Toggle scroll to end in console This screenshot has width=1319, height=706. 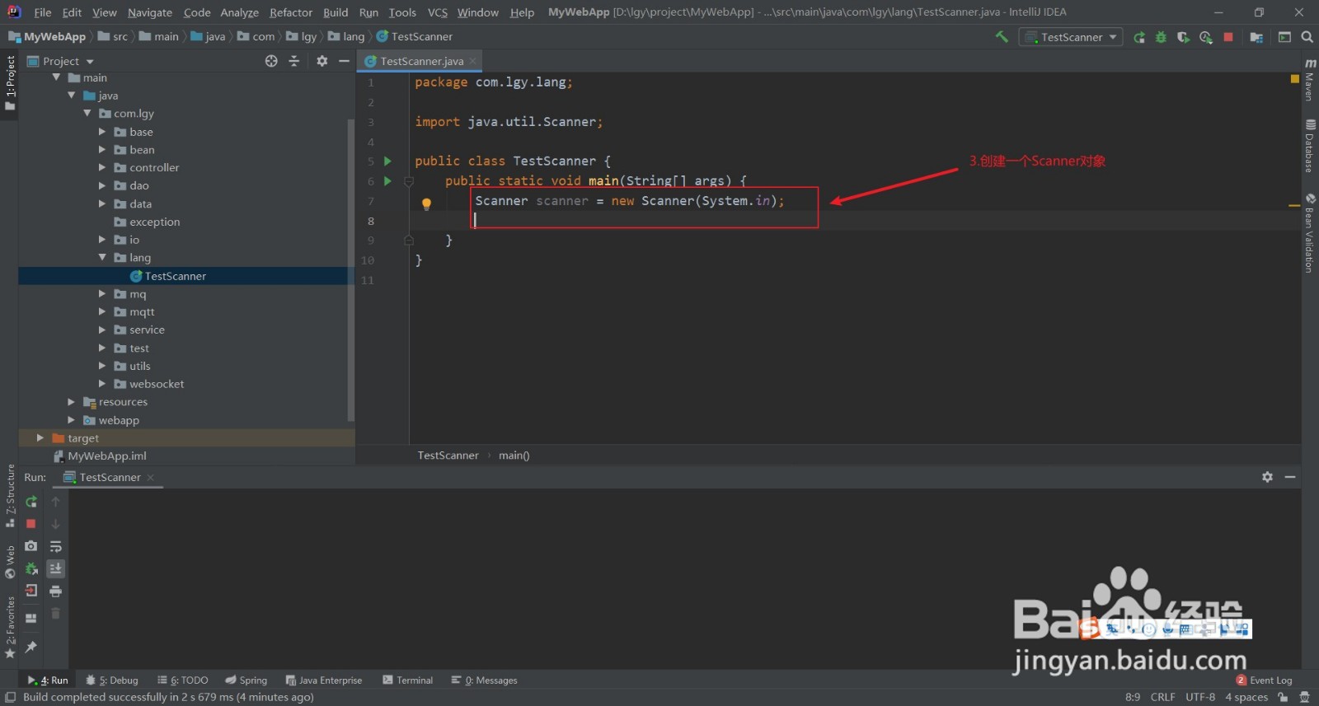(x=55, y=568)
